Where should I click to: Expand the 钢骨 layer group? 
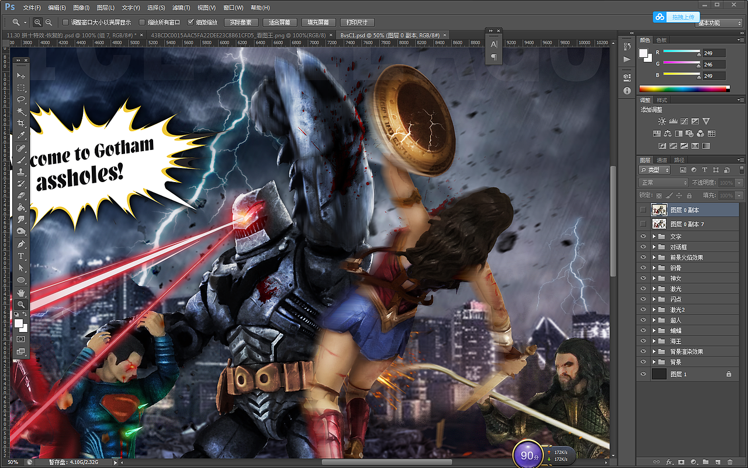click(x=654, y=268)
